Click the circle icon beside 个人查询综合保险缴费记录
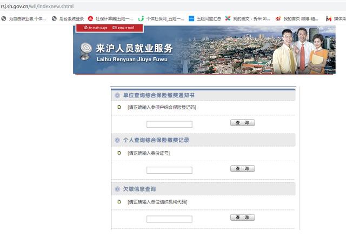The width and height of the screenshot is (346, 237). coord(117,140)
